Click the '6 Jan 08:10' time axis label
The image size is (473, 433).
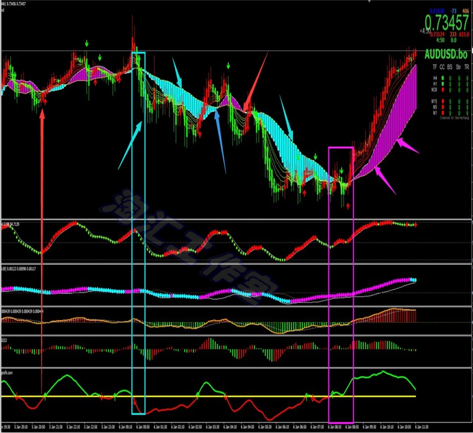pos(334,427)
